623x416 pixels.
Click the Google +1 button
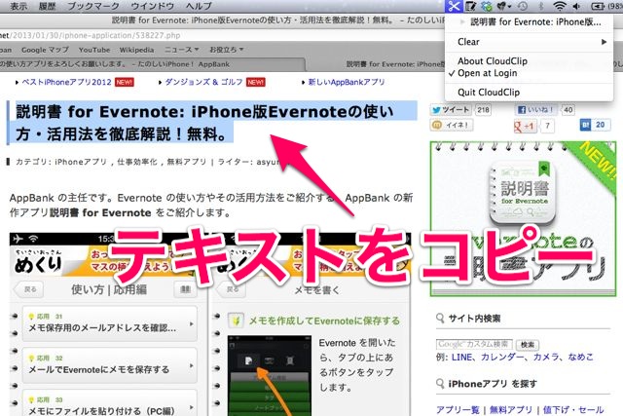click(x=524, y=126)
